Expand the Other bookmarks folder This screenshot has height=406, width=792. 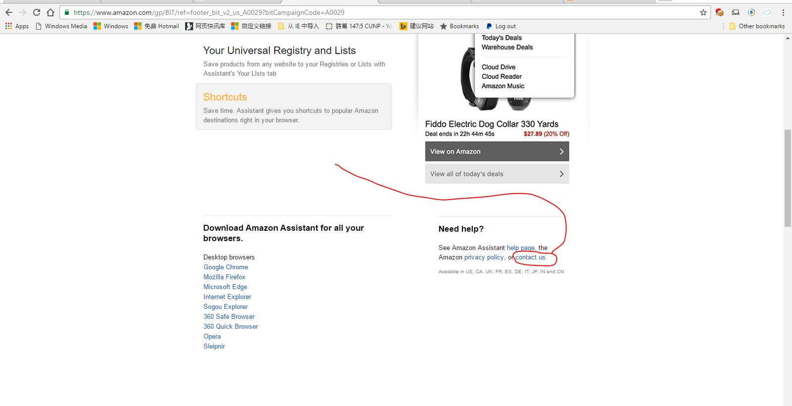757,26
